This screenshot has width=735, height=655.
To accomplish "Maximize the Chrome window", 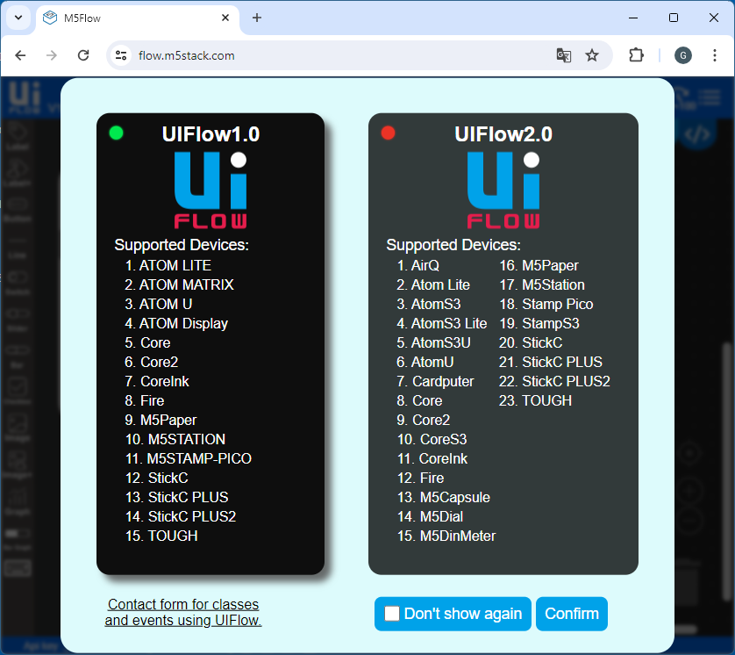I will pyautogui.click(x=673, y=18).
